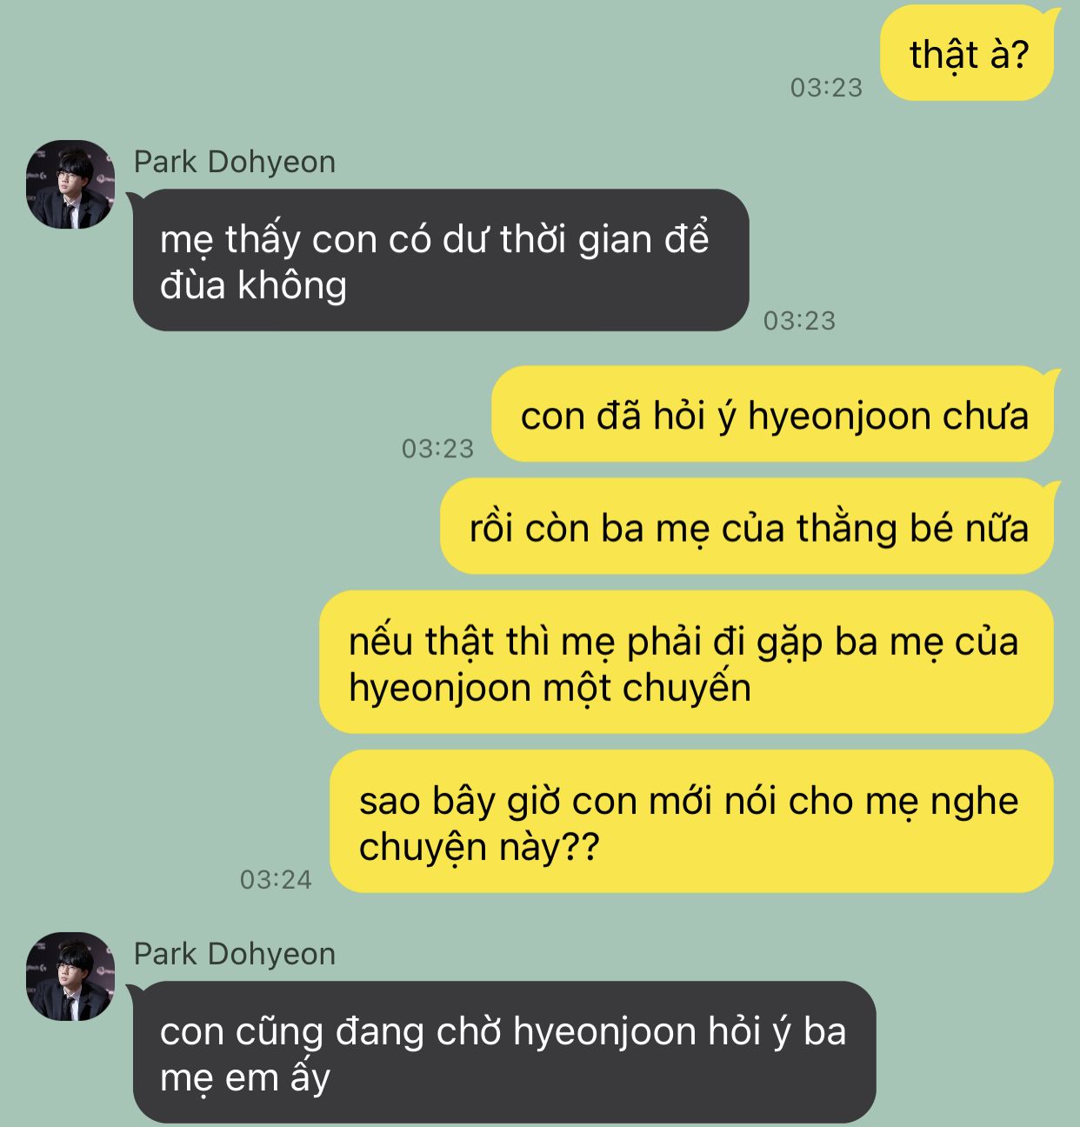Select the 'sao bây giờ con mới nói' bubble
Viewport: 1080px width, 1127px height.
click(x=692, y=822)
